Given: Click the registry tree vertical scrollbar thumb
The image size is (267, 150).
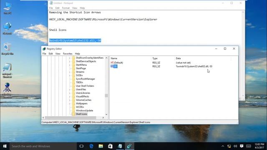Looking at the screenshot, I should 106,95.
